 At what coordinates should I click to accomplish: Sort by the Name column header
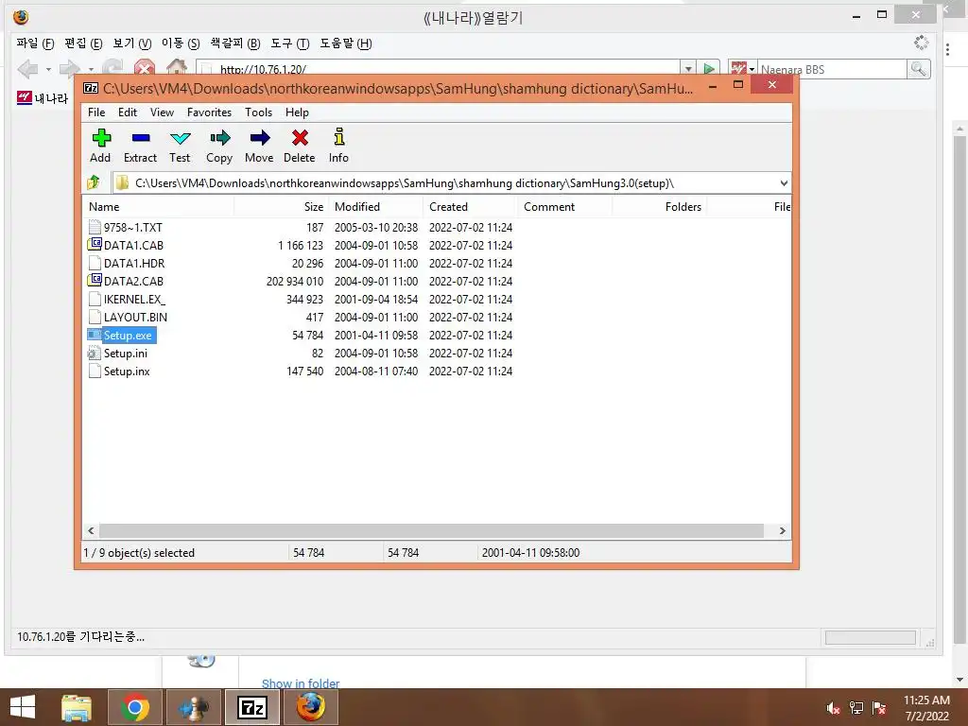[x=158, y=207]
